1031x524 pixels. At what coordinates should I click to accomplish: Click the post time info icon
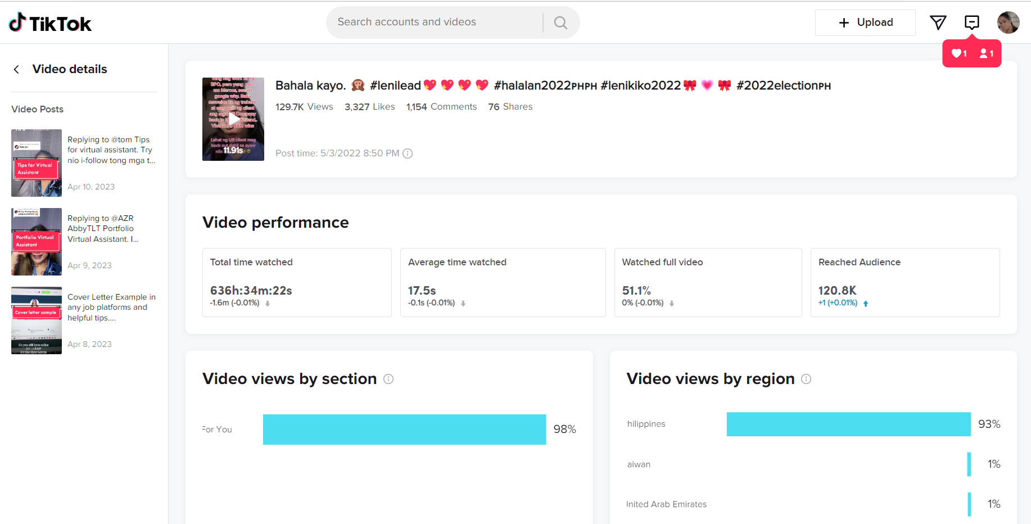tap(408, 153)
